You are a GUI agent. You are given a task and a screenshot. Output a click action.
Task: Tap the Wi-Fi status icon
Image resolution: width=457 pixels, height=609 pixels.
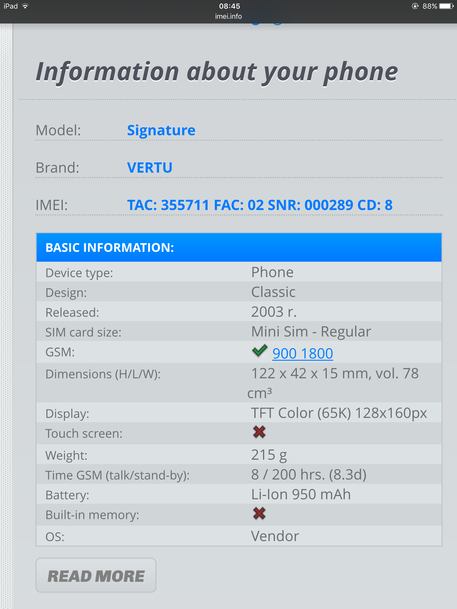click(25, 6)
